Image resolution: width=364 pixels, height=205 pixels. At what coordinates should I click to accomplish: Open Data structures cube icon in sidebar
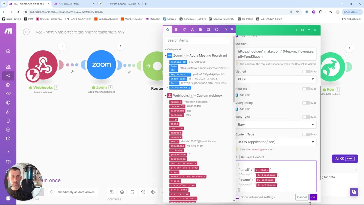click(x=8, y=139)
